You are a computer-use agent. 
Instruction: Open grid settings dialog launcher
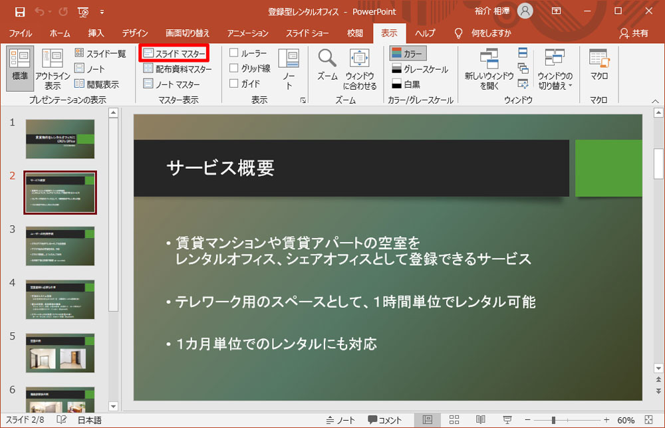click(x=303, y=100)
